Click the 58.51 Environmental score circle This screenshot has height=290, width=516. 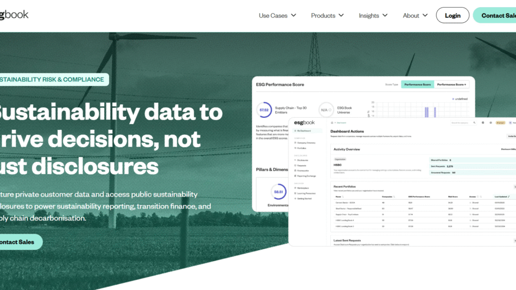[x=279, y=192]
